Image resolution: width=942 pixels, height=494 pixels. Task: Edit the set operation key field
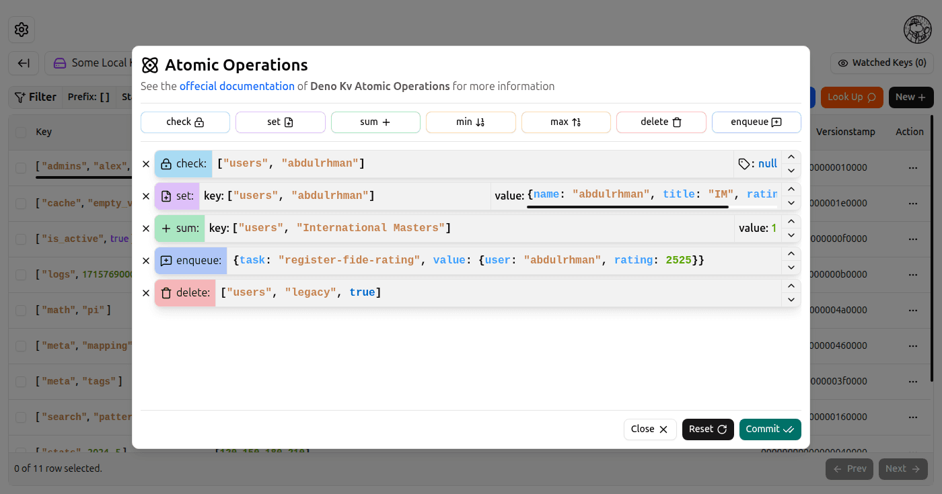345,196
